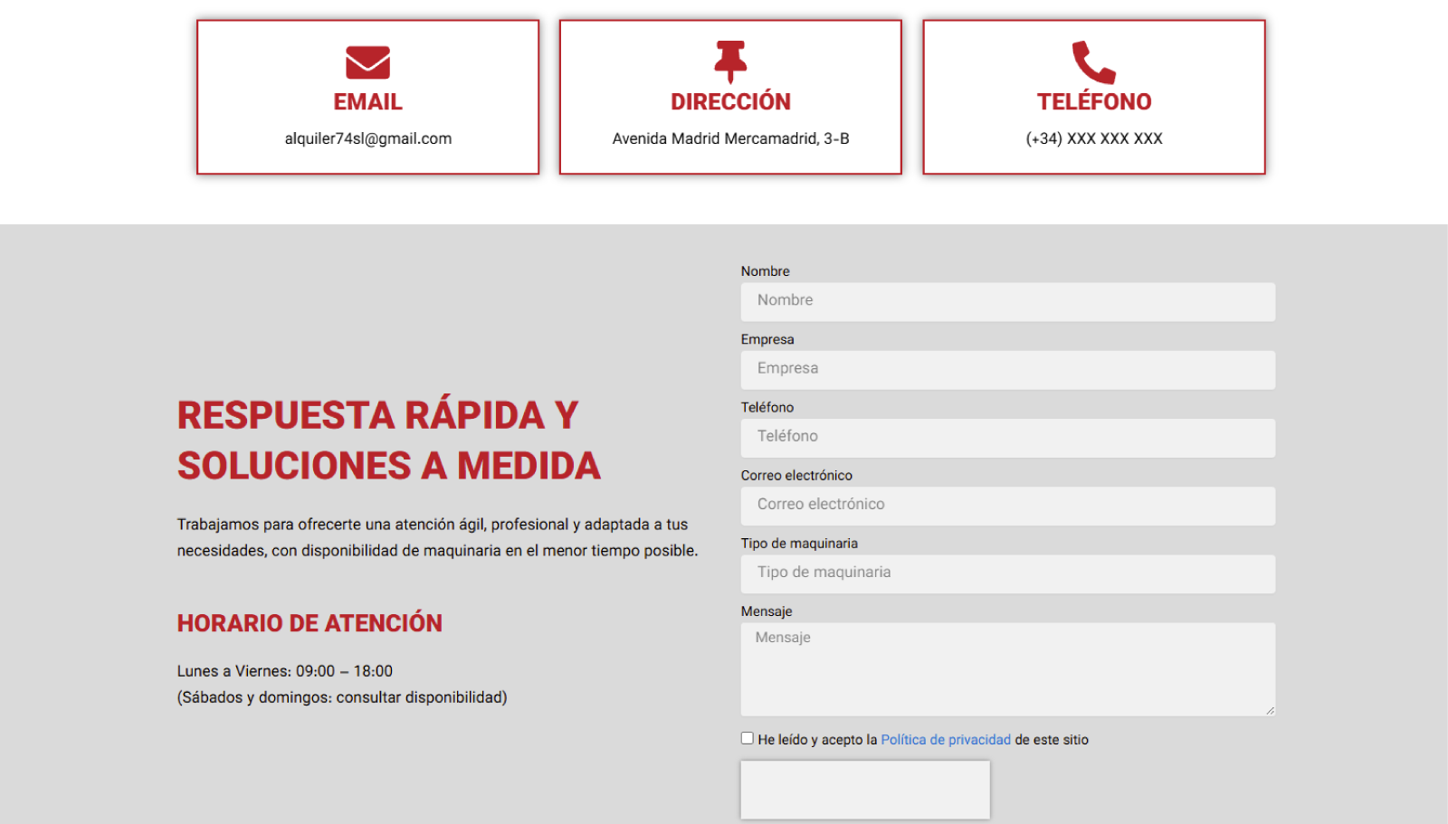1448x824 pixels.
Task: Click the Mensaje textarea resize handle
Action: click(1270, 710)
